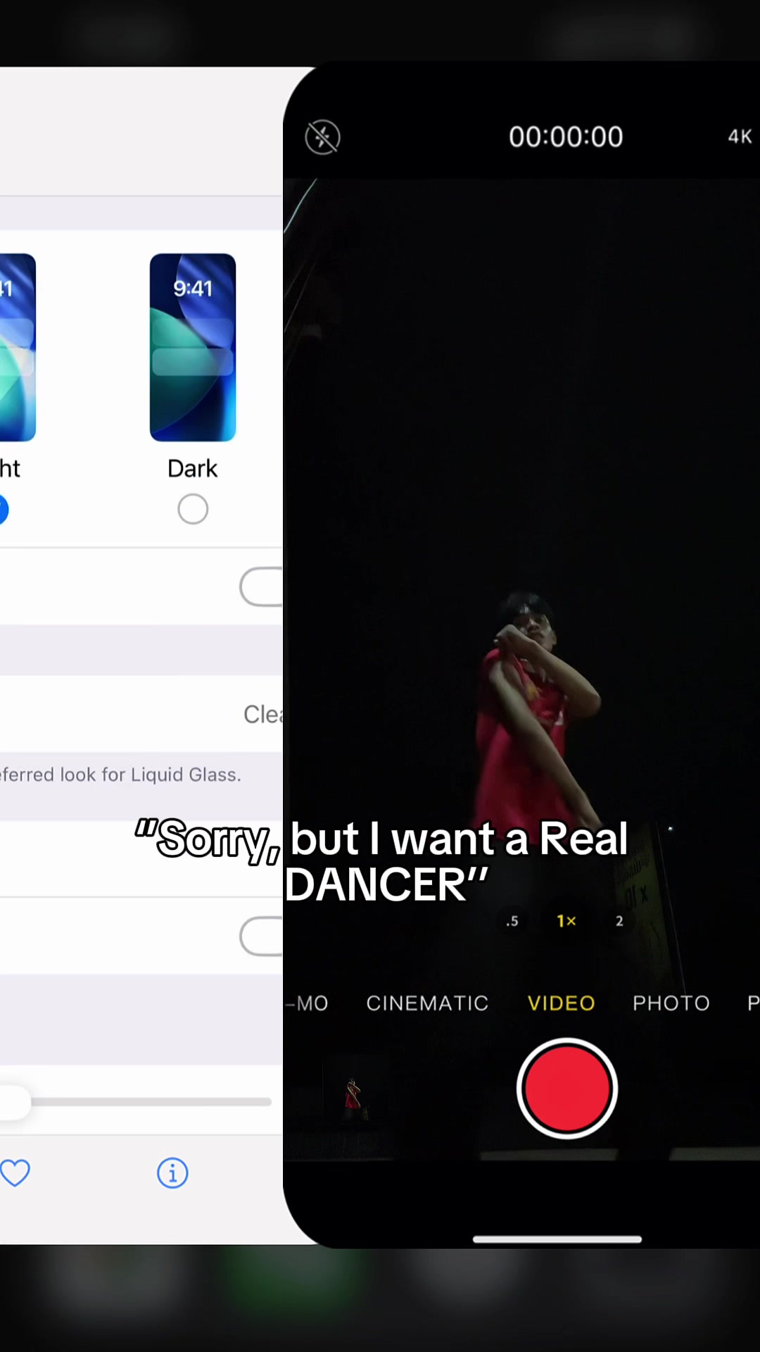760x1352 pixels.
Task: Toggle the switch below the Liquid Glass note
Action: 261,937
